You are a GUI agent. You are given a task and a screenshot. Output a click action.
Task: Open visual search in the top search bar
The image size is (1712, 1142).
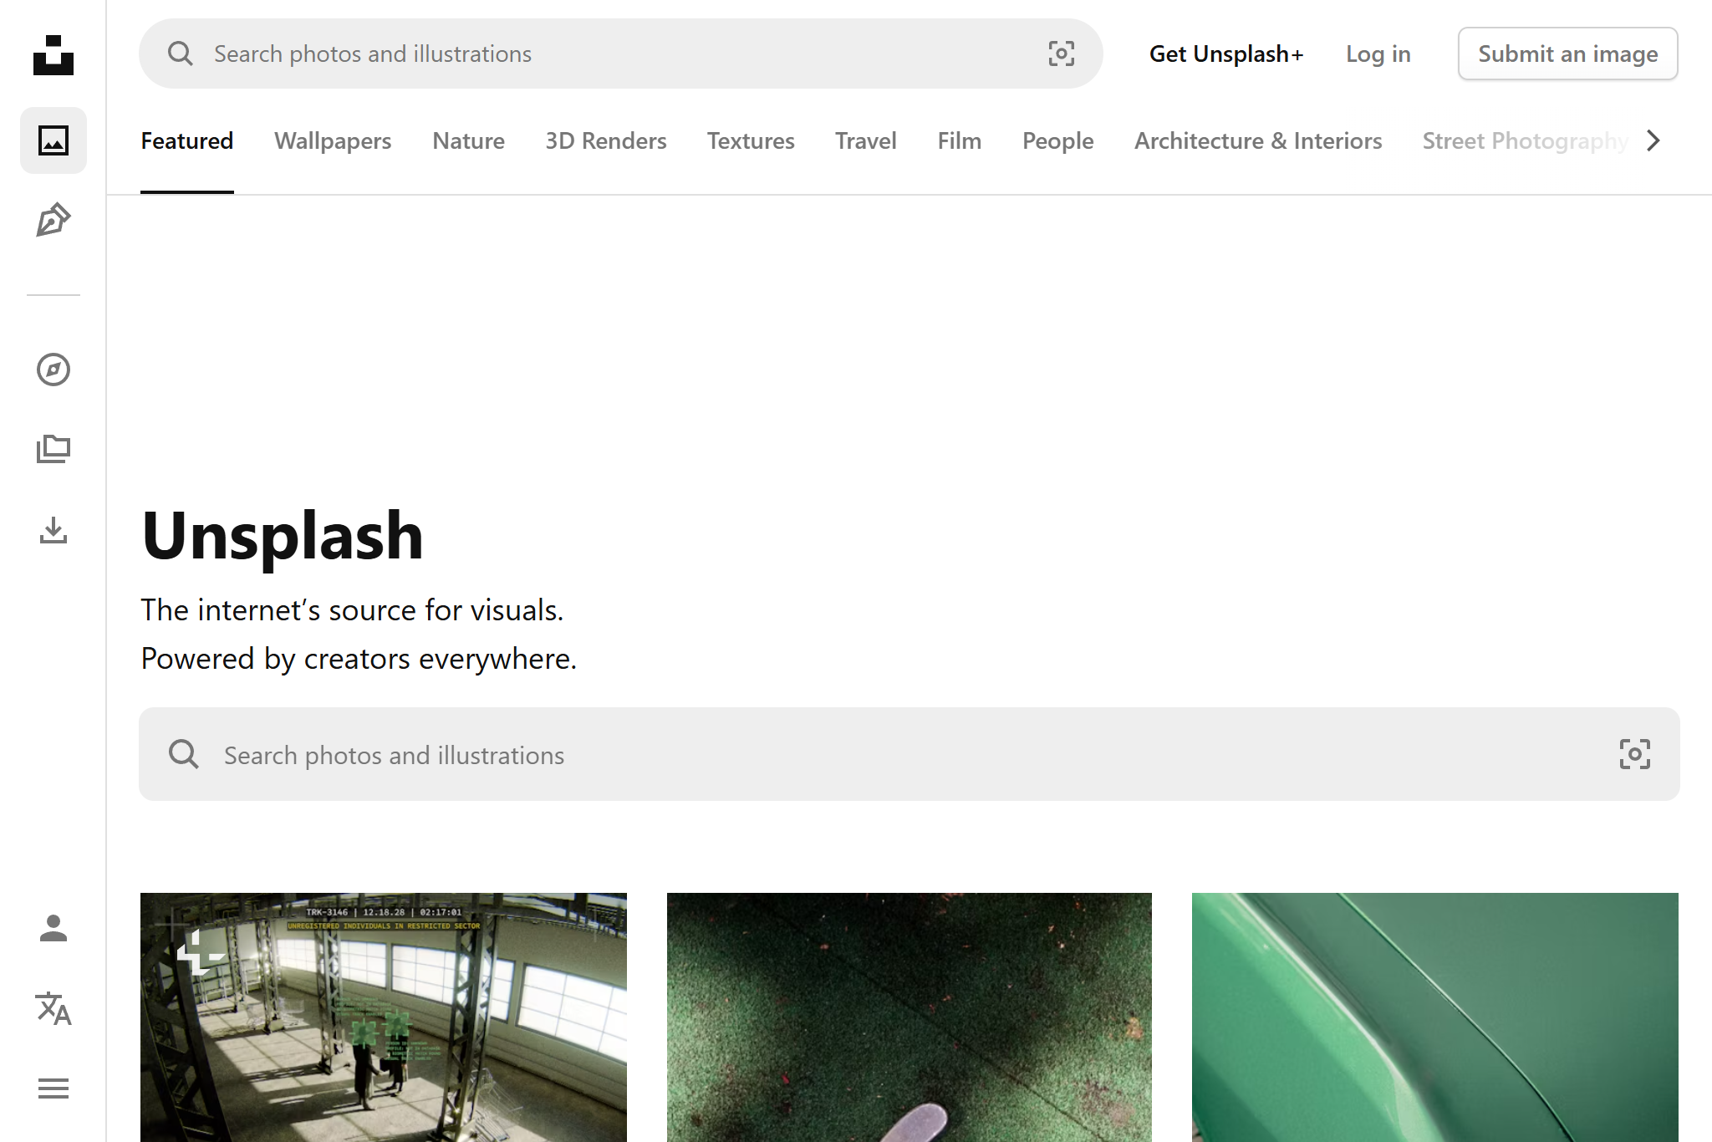(1061, 53)
